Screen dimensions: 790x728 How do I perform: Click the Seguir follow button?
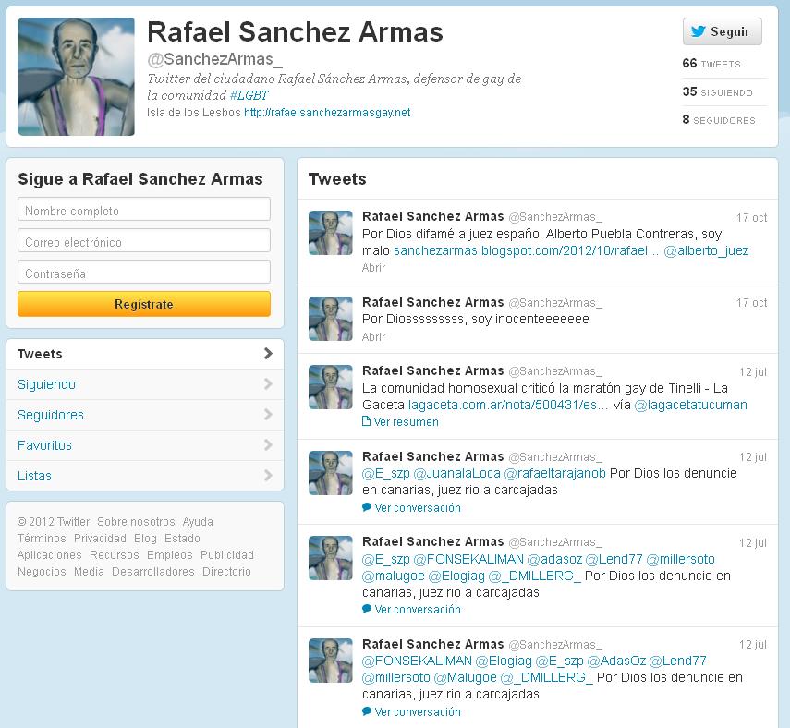(x=722, y=31)
